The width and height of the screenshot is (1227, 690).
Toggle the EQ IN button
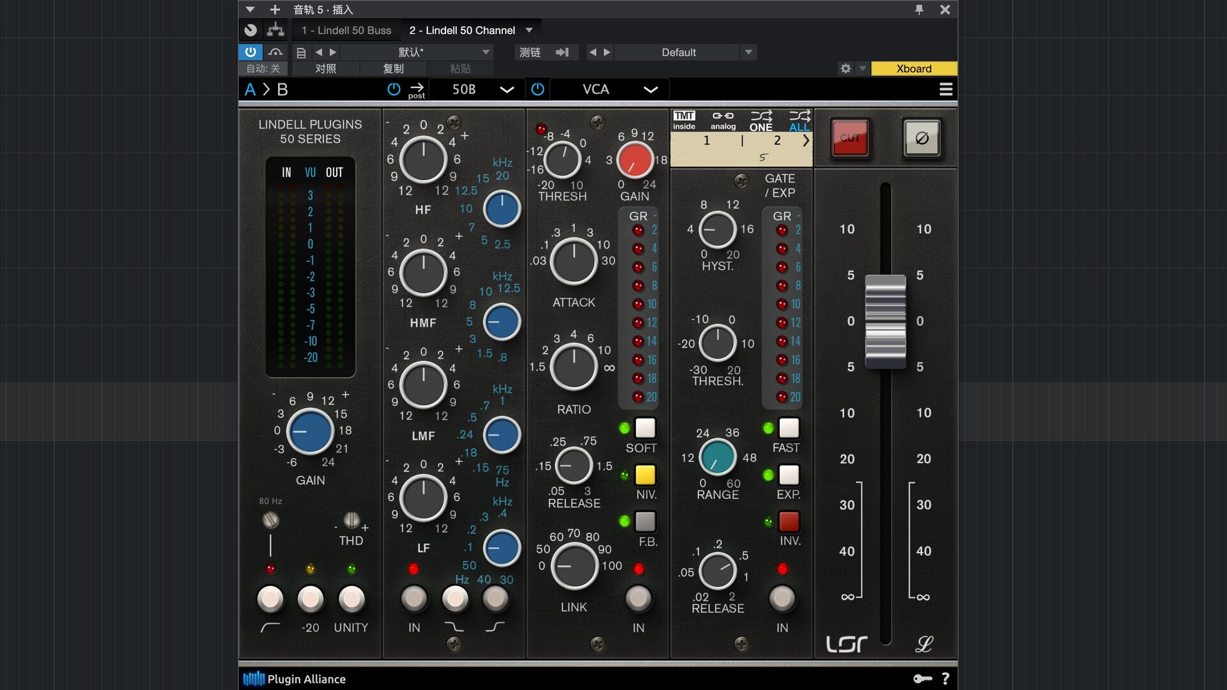[x=413, y=599]
